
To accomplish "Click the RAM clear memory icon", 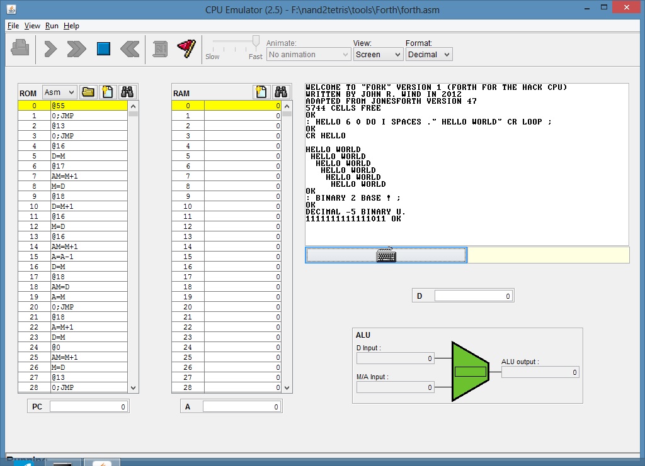I will click(x=261, y=92).
